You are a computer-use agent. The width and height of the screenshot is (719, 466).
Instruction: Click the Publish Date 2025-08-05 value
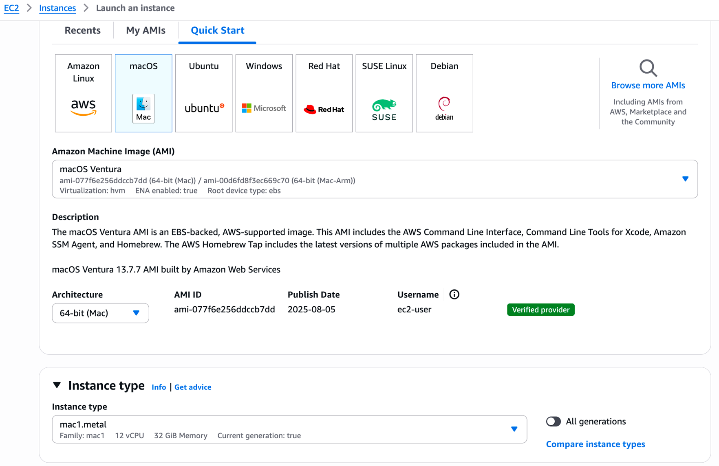coord(311,310)
